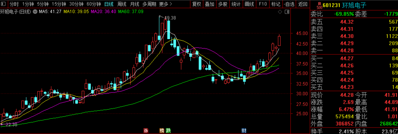Switch to the 15分钟 period

click(x=59, y=4)
